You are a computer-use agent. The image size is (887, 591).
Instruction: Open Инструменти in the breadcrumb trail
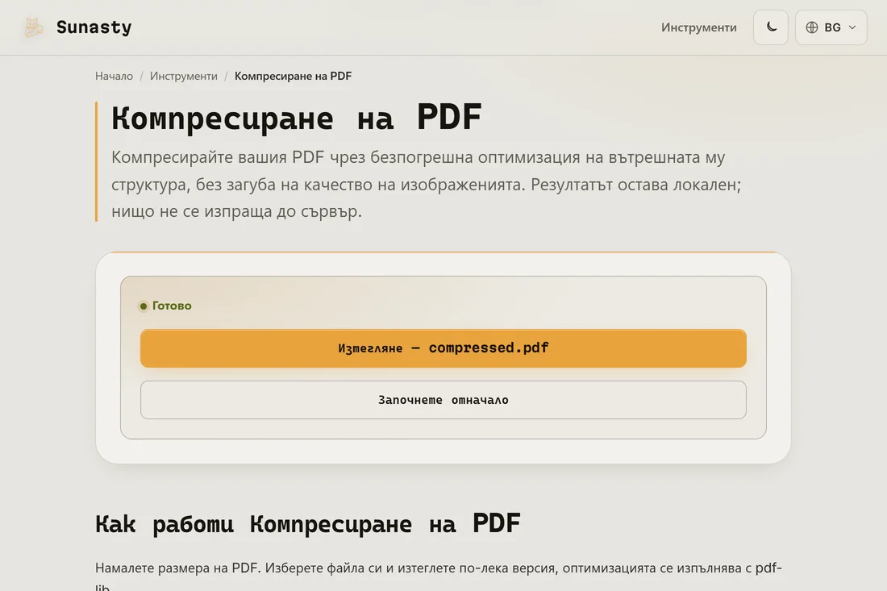[183, 76]
